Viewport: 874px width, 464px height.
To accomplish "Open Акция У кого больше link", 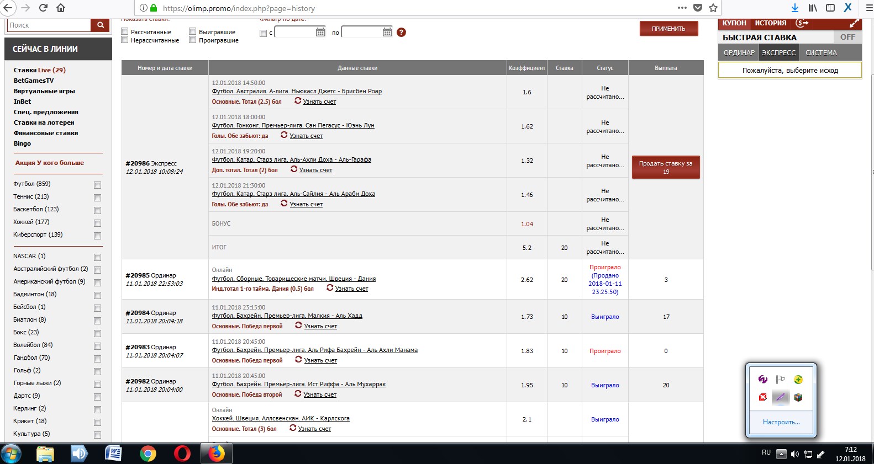I will point(50,163).
